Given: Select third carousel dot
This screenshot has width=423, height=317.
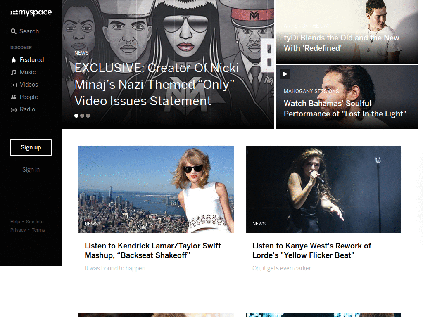Looking at the screenshot, I should pos(88,116).
